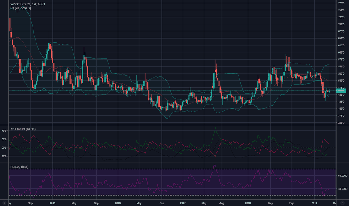Click the 2015 label on time axis

(52, 203)
